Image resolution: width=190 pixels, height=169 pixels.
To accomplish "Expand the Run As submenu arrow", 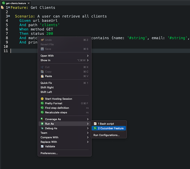I will 88,124.
